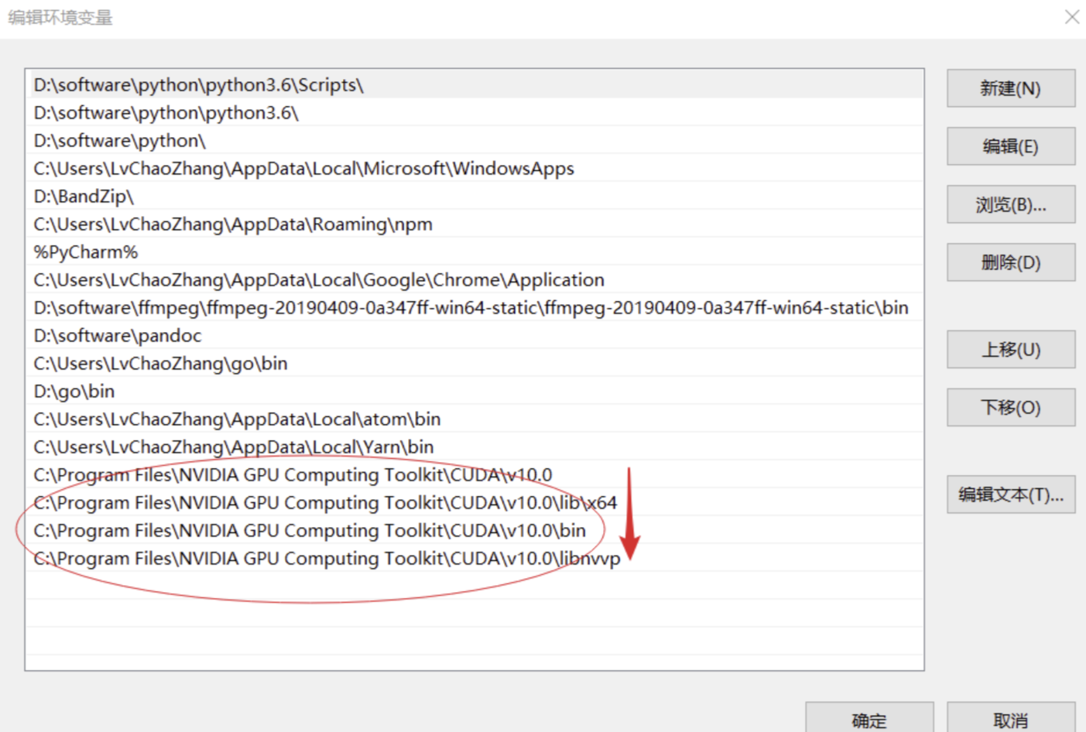Select the ffmpeg win64-static\bin entry
1086x732 pixels.
474,307
